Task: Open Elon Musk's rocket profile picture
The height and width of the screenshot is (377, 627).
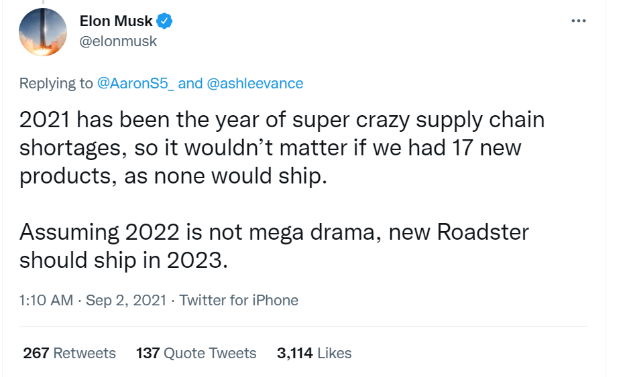Action: [x=43, y=31]
